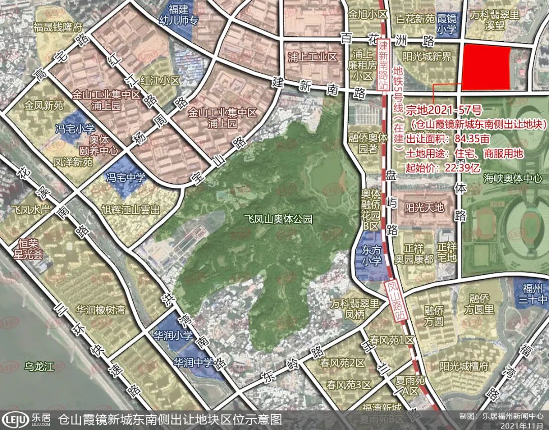
Task: Click the 地铁5号线（在建） vertical label
Action: point(398,109)
